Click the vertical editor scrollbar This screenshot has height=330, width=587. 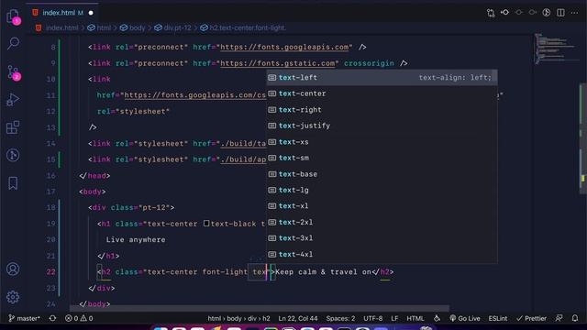(x=583, y=138)
